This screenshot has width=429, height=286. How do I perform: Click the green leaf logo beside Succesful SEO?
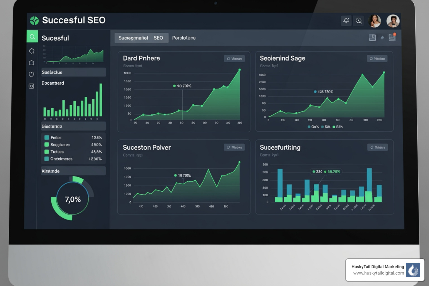pos(34,20)
